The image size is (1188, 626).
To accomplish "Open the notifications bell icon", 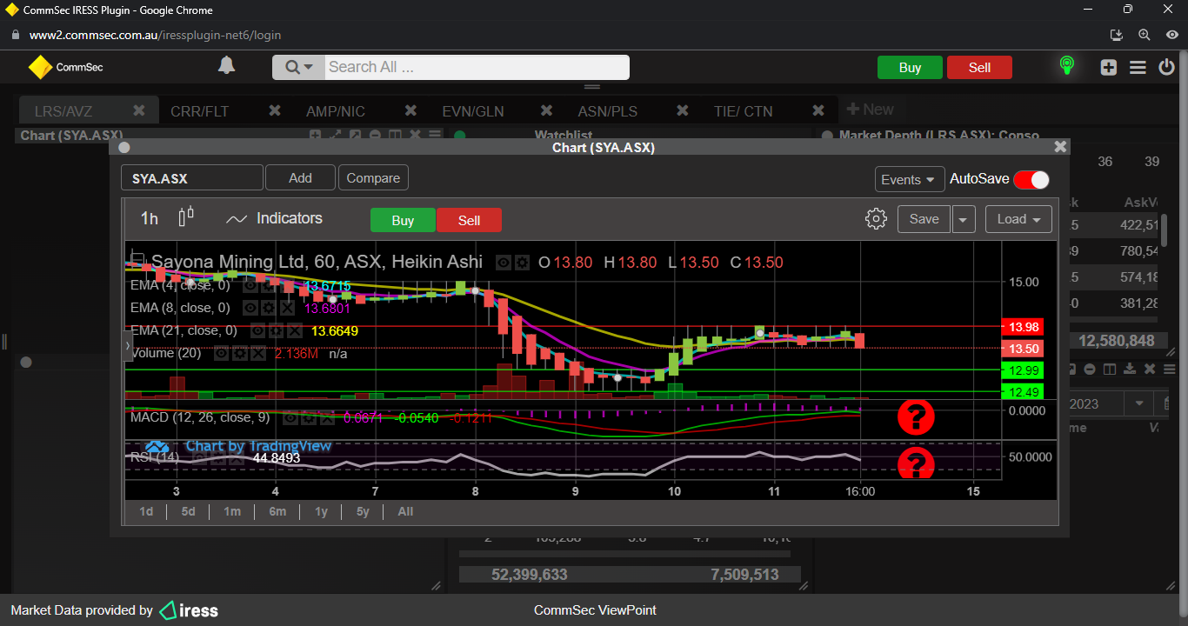I will pos(226,66).
